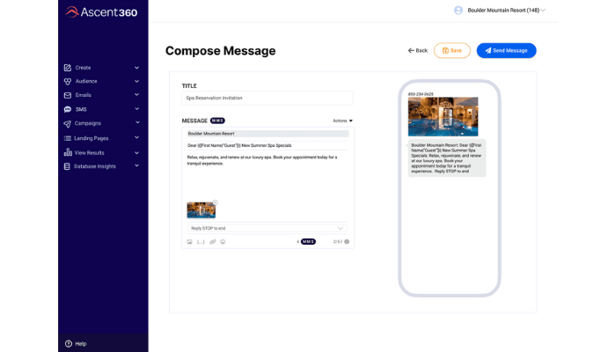Viewport: 616px width, 352px height.
Task: Click the orange Save button
Action: (451, 50)
